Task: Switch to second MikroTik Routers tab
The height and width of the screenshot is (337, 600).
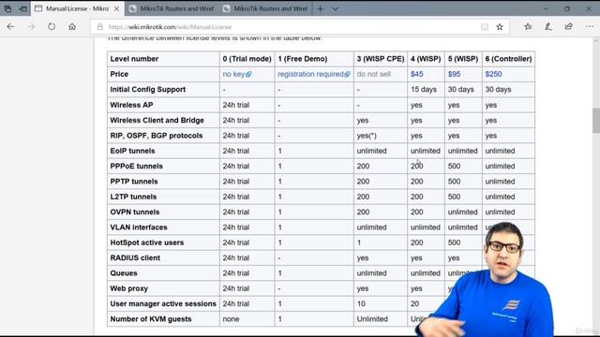Action: click(x=172, y=8)
